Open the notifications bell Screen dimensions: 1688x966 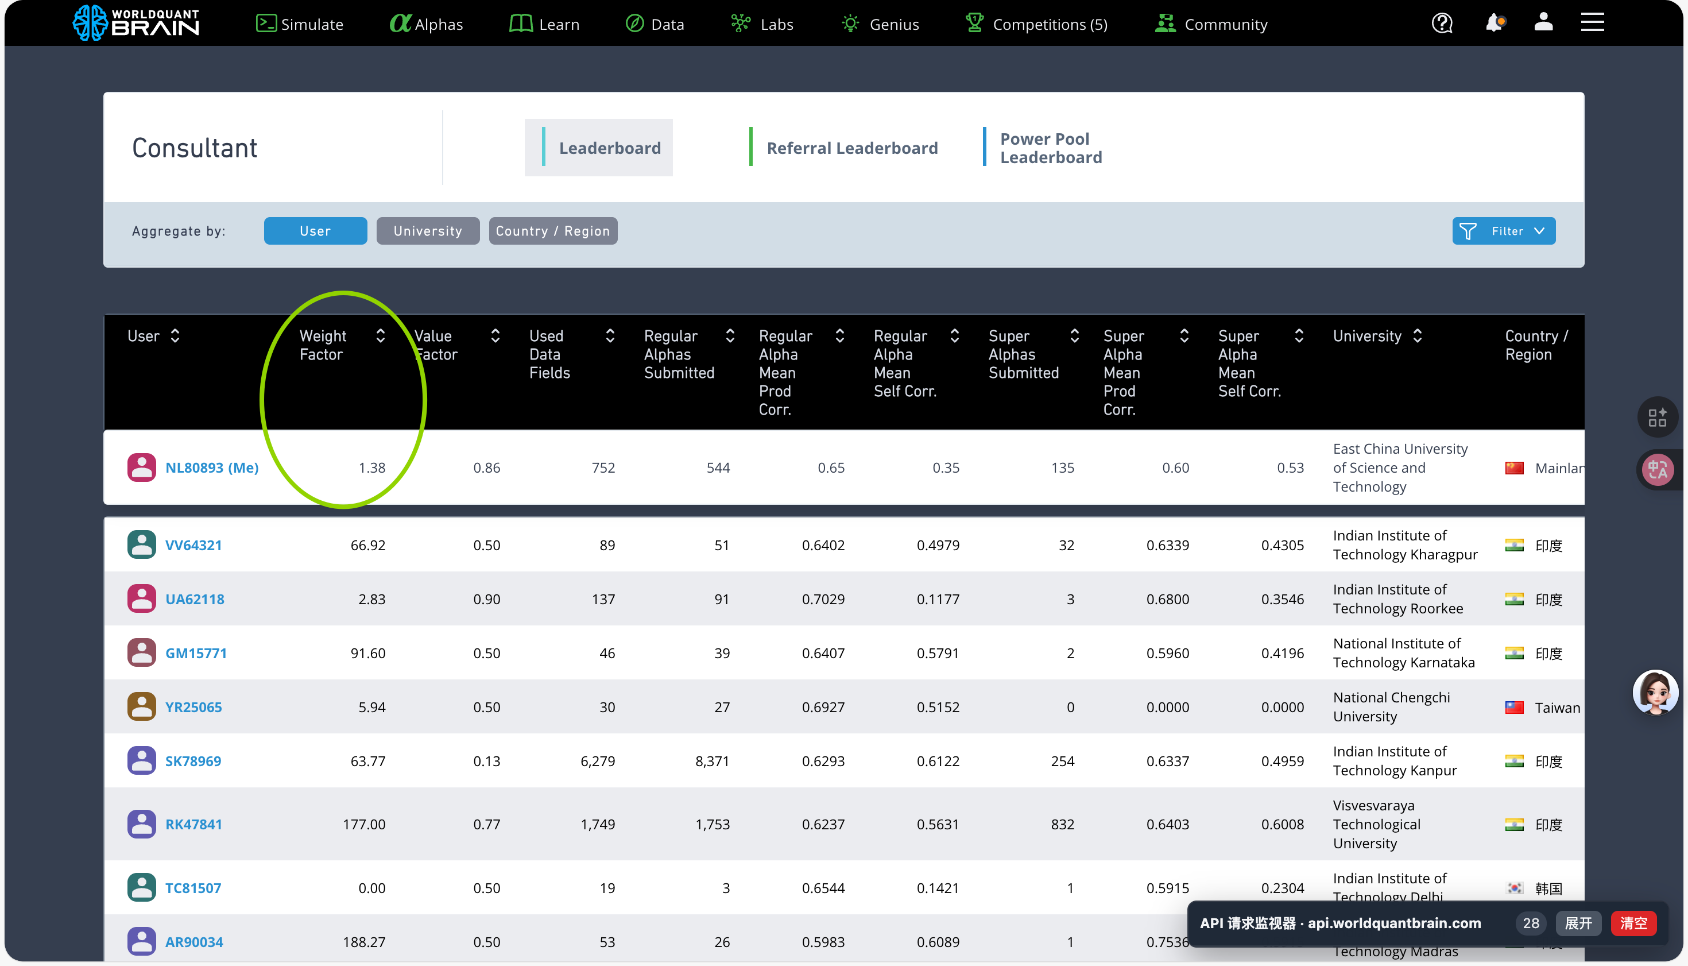1494,23
